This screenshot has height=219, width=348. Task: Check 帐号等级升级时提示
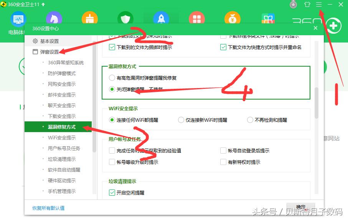[112, 162]
